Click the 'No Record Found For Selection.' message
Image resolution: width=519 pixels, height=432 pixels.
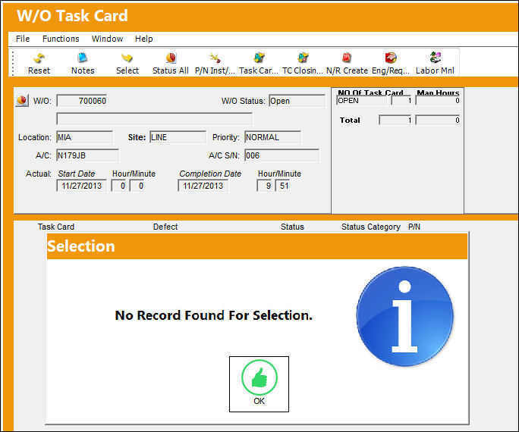click(x=213, y=315)
